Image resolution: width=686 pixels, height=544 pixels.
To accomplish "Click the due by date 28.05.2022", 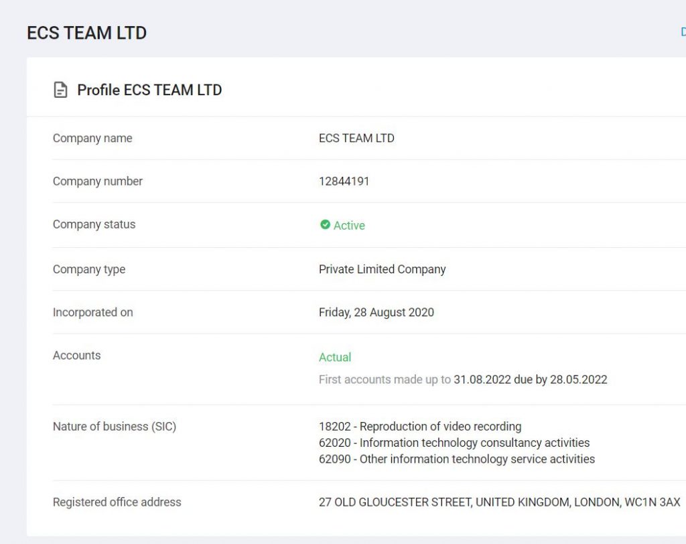I will pos(578,379).
